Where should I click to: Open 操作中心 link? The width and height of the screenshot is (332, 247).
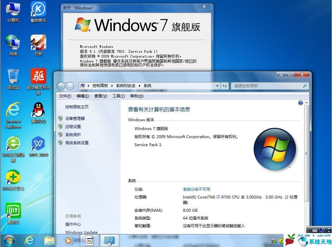click(73, 224)
